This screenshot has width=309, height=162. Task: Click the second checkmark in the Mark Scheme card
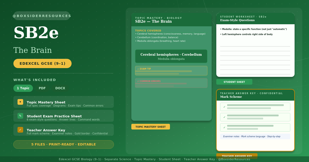pyautogui.click(x=224, y=117)
